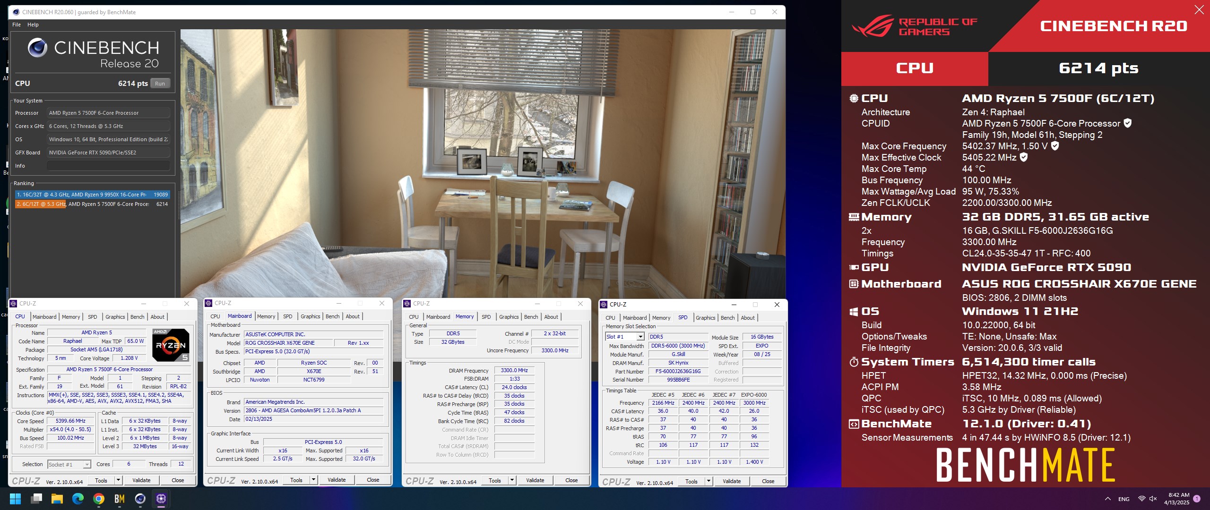Switch to CPU tab in SPD window

click(610, 318)
